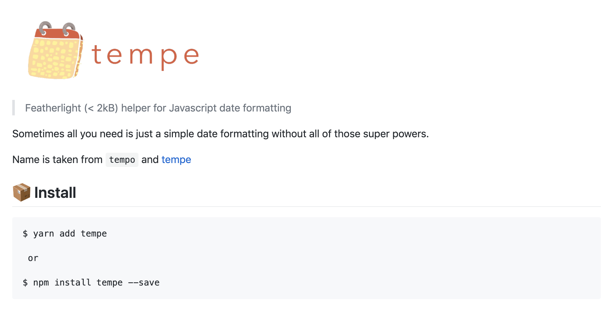Click the Featherlight blockquote description
This screenshot has width=615, height=310.
(x=158, y=108)
